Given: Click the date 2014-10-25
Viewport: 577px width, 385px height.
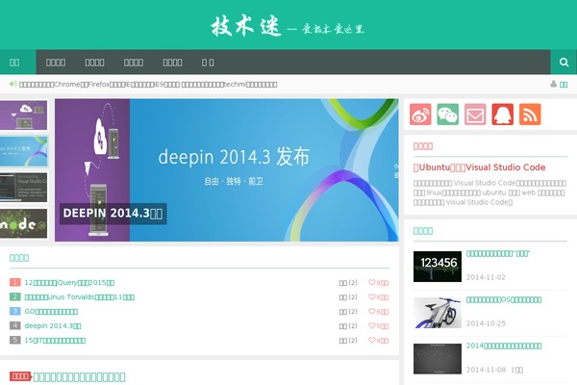Looking at the screenshot, I should pos(486,323).
